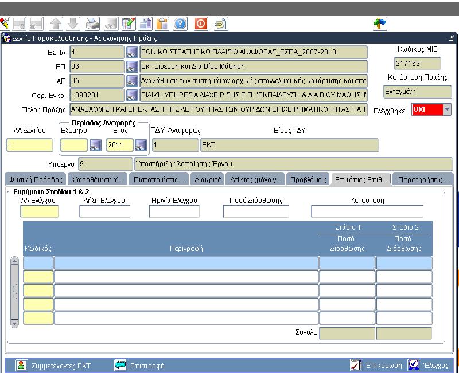Click the Εξάμηνο value field

[x=74, y=145]
